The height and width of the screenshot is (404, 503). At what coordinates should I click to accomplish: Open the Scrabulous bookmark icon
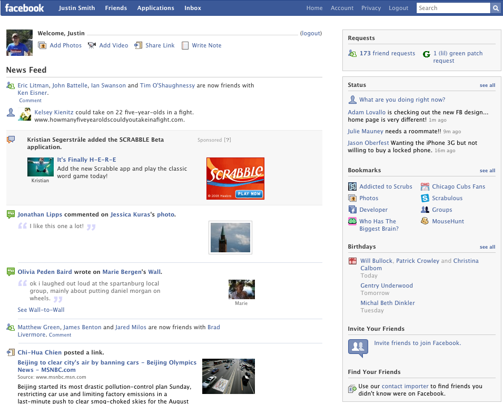[425, 198]
